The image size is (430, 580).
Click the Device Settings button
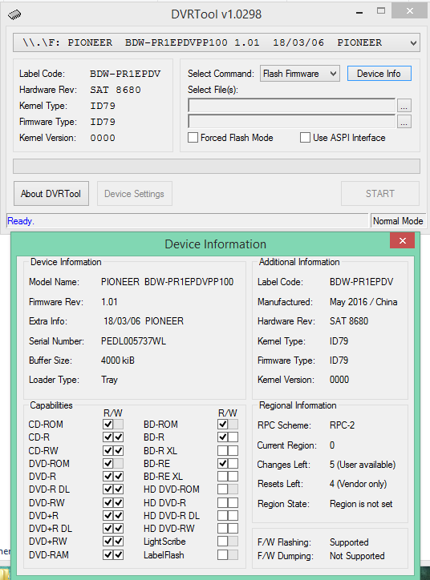click(x=135, y=193)
